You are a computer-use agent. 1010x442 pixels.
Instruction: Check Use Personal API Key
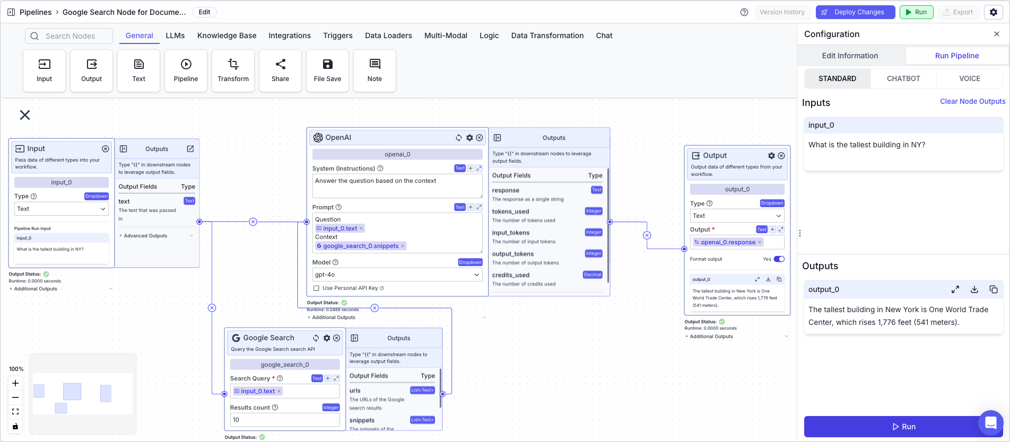pyautogui.click(x=316, y=288)
